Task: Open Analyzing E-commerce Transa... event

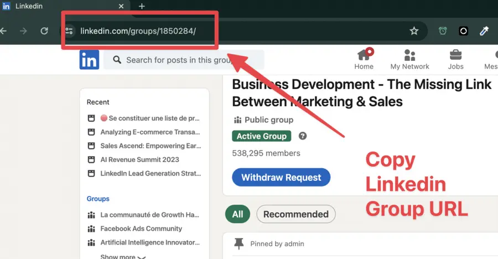Action: coord(150,132)
